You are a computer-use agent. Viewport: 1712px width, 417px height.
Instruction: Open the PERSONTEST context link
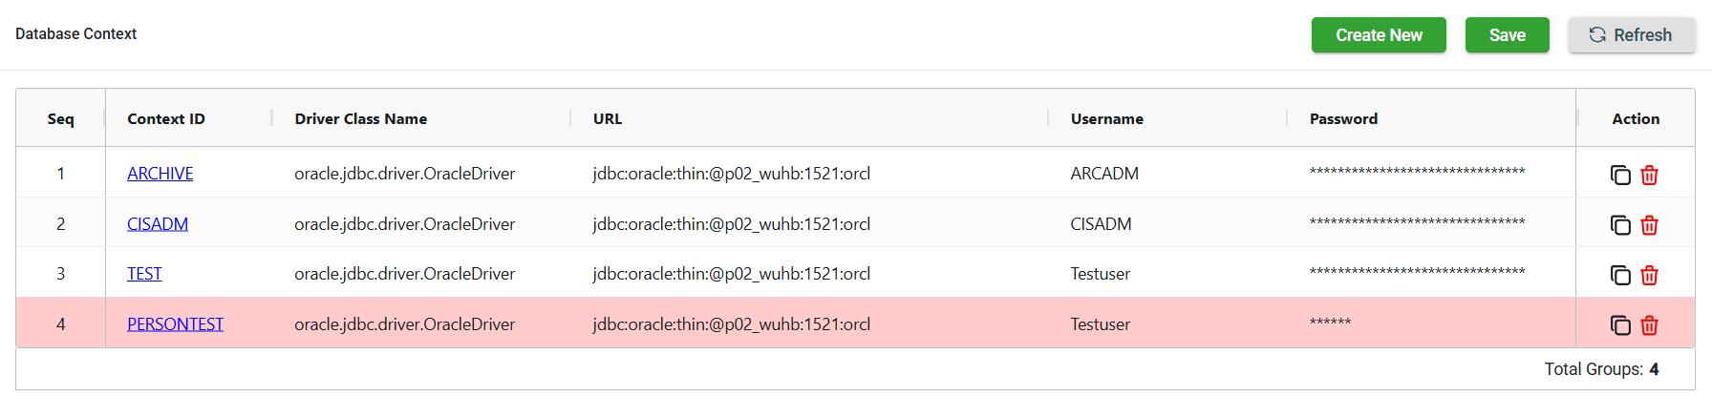click(176, 324)
